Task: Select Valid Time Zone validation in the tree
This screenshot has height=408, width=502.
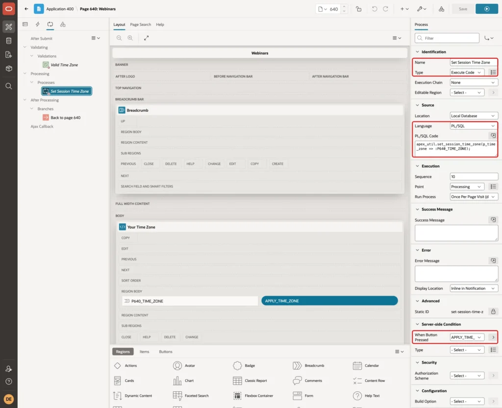Action: point(60,65)
